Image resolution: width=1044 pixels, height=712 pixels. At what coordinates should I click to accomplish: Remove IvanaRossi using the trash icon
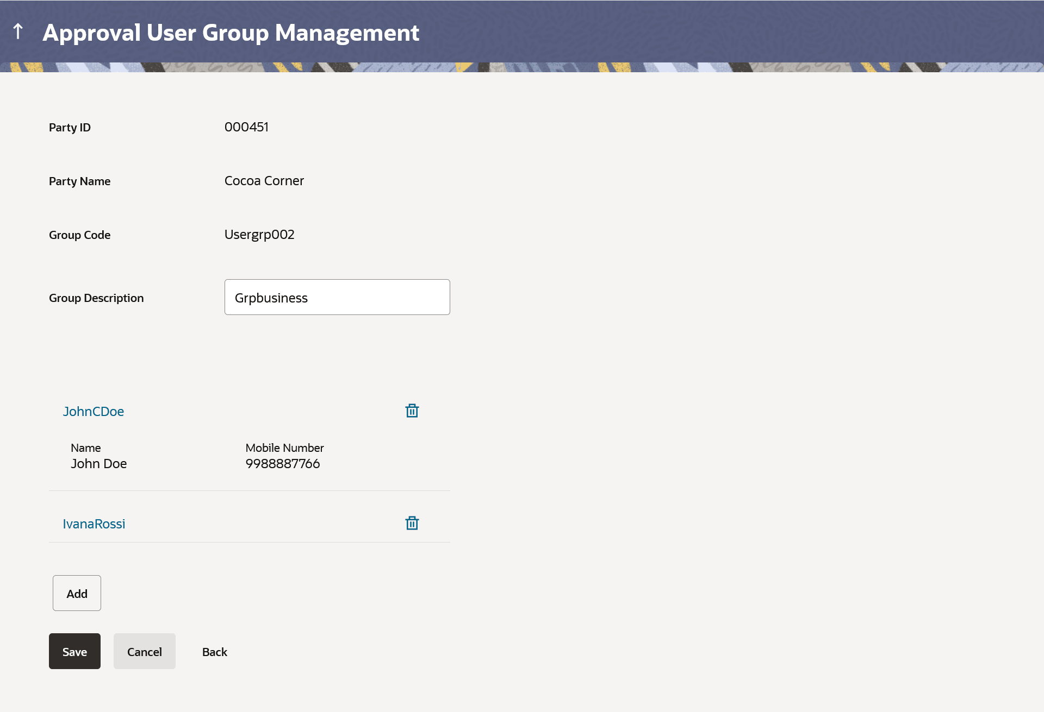(x=412, y=524)
